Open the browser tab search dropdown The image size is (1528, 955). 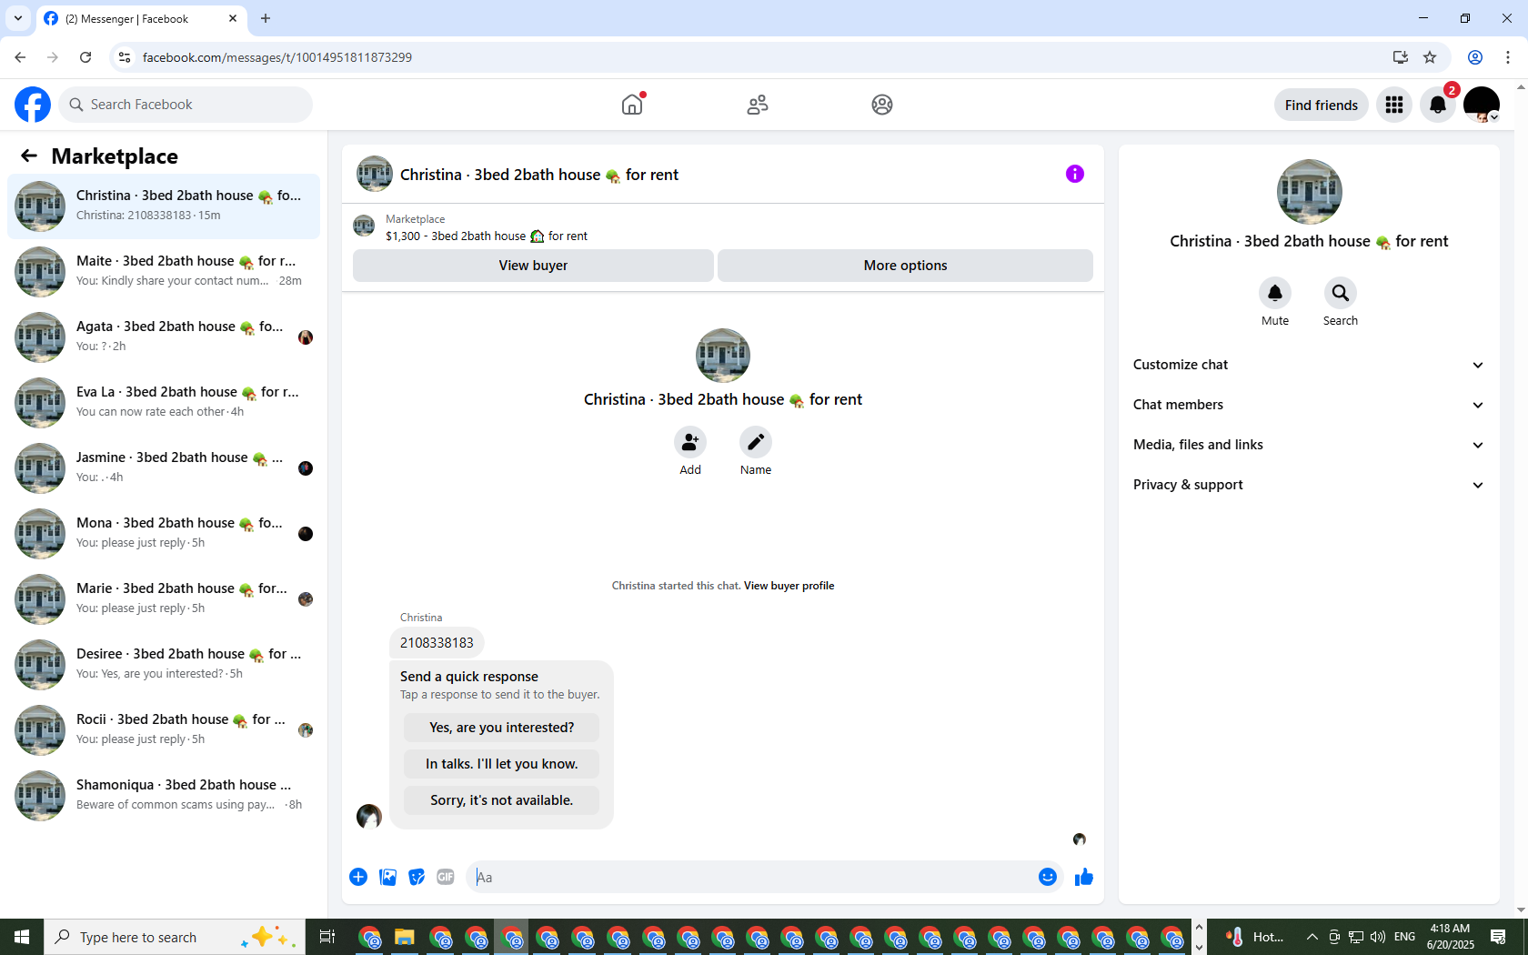(x=18, y=18)
